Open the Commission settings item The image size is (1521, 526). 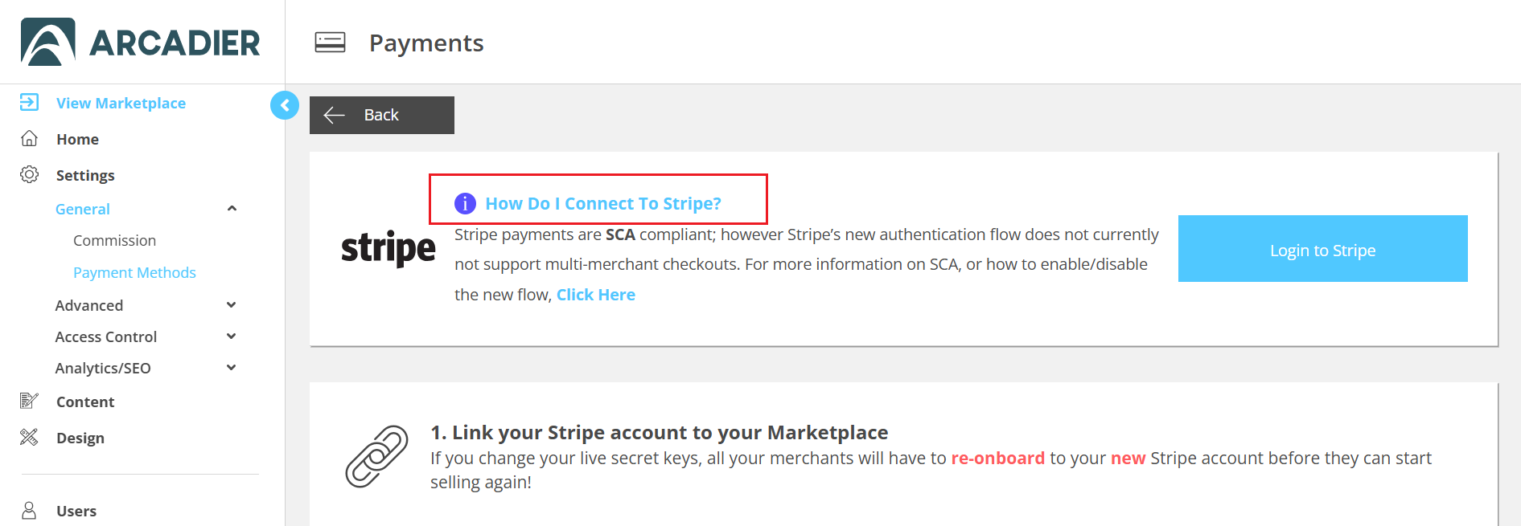click(x=114, y=240)
